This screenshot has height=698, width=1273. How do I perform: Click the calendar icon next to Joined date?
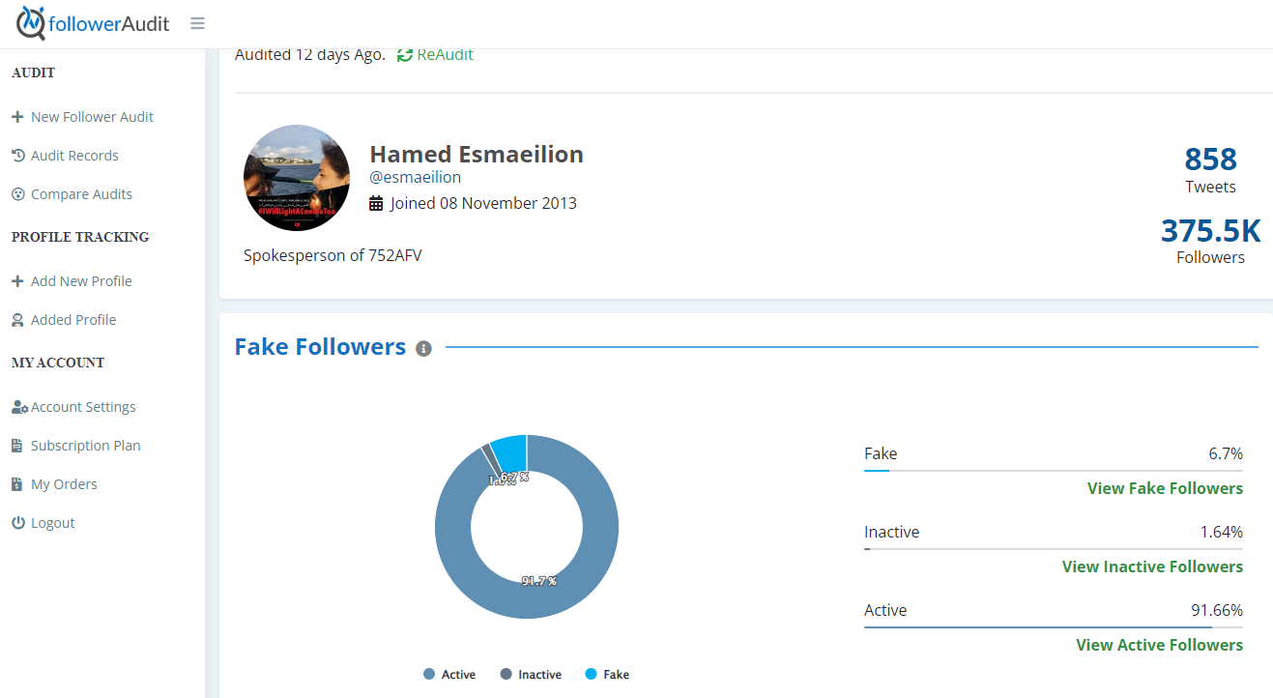click(x=376, y=204)
